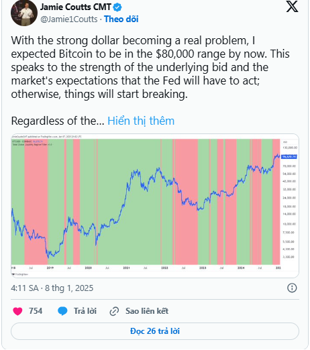The width and height of the screenshot is (310, 350).
Task: Click the blue reply bubble icon
Action: 62,311
